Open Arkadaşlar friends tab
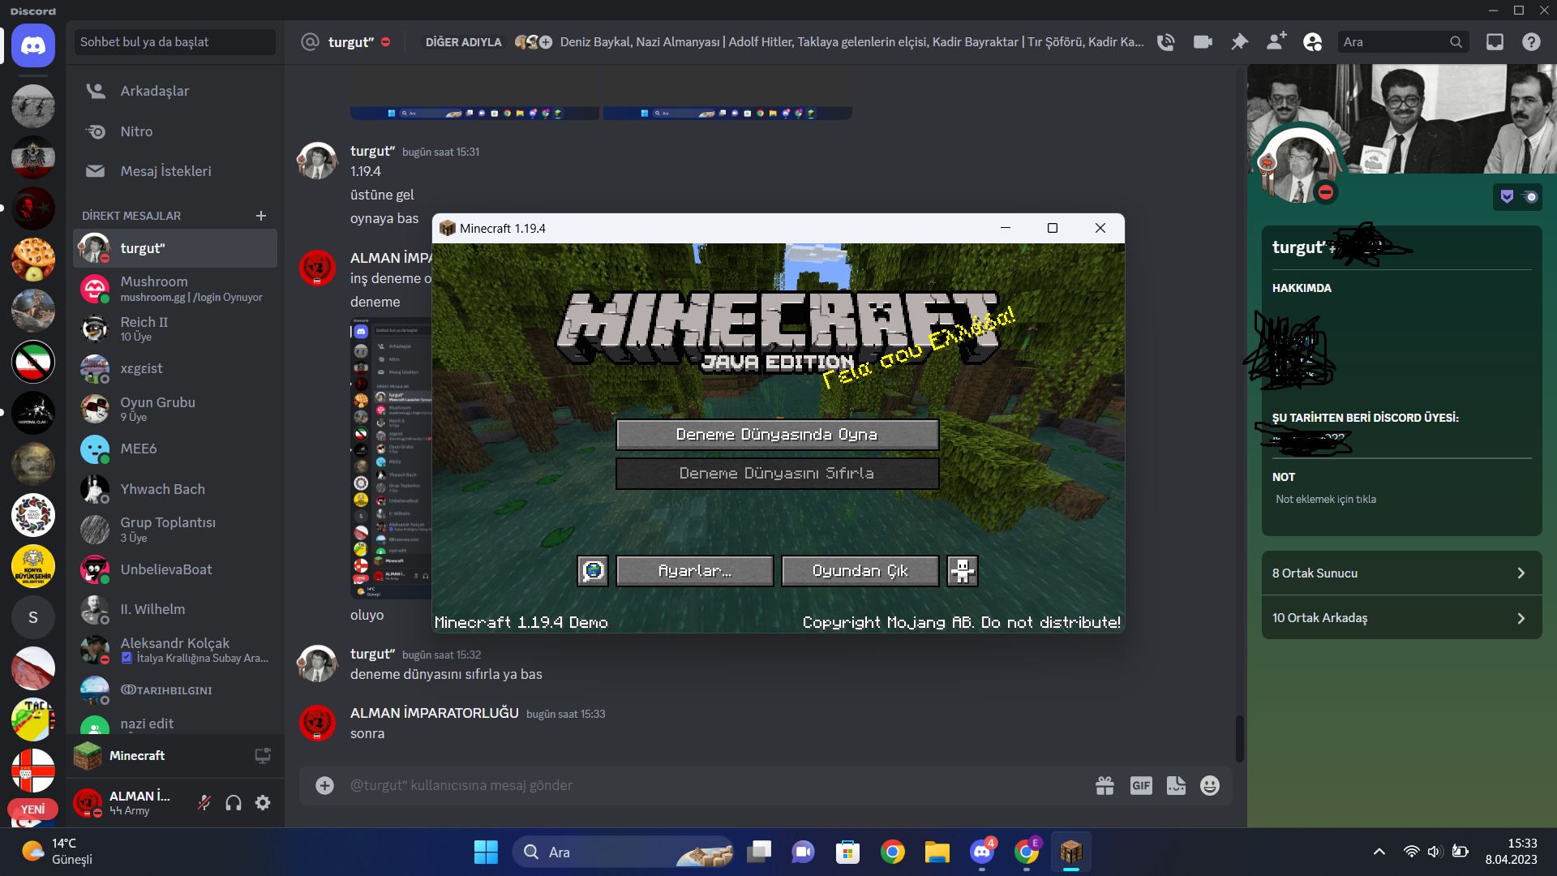The image size is (1557, 876). (175, 91)
